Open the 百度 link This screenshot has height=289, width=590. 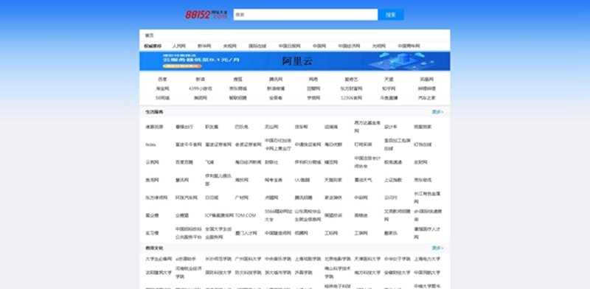click(162, 80)
